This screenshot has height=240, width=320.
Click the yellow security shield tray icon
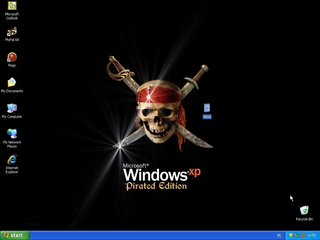pyautogui.click(x=291, y=236)
